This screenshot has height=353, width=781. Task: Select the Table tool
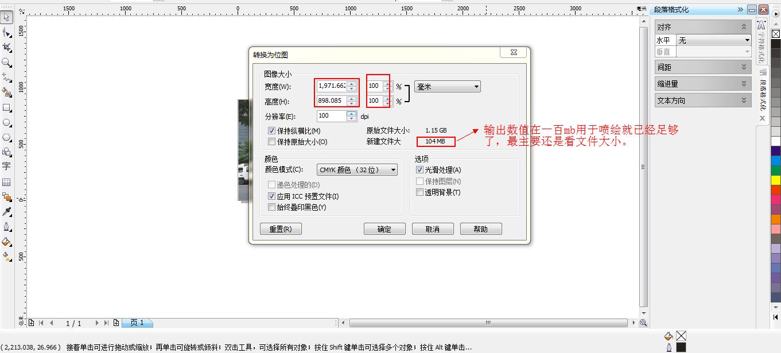pos(7,182)
